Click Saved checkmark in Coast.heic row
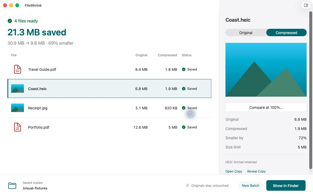This screenshot has width=313, height=196. pyautogui.click(x=184, y=89)
